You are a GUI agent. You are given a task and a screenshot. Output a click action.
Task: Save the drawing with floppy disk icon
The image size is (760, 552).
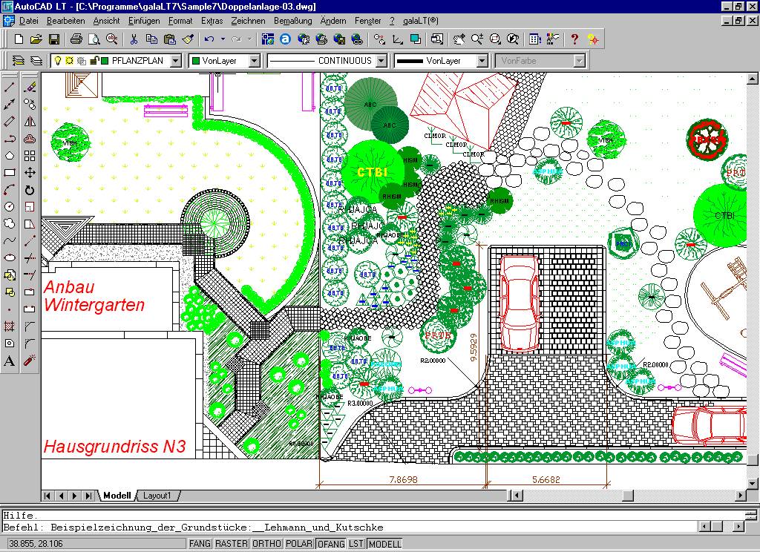53,39
